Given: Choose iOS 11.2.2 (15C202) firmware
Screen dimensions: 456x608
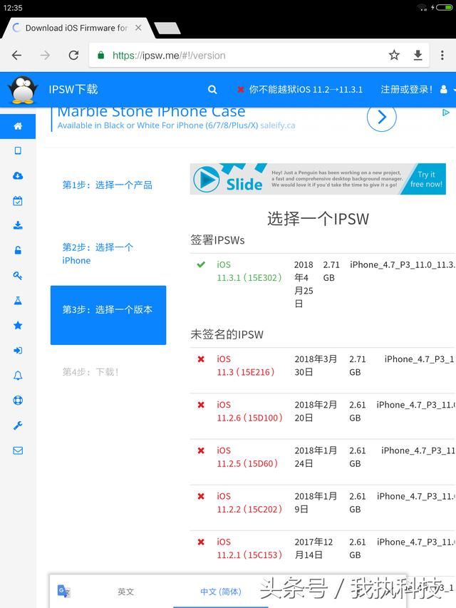Looking at the screenshot, I should click(249, 503).
